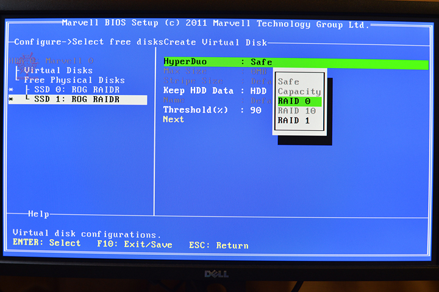The width and height of the screenshot is (439, 292).
Task: Click the Configure->Select free disks breadcrumb
Action: (x=88, y=41)
